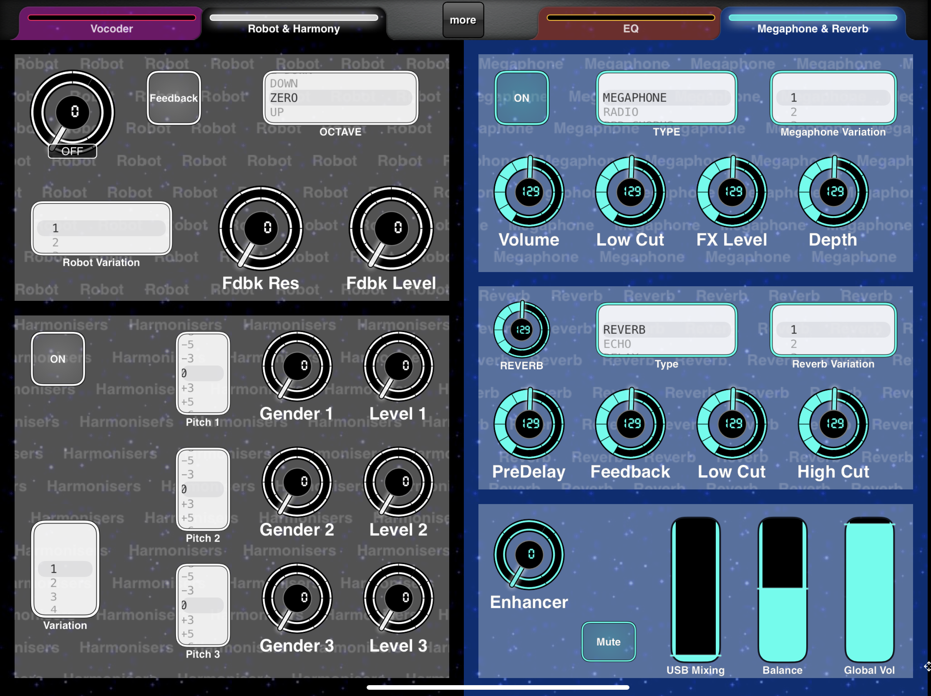Viewport: 931px width, 696px height.
Task: Select +3 in the Pitch 1 picker
Action: 188,388
